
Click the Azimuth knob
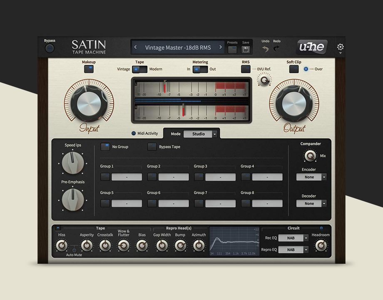point(199,245)
